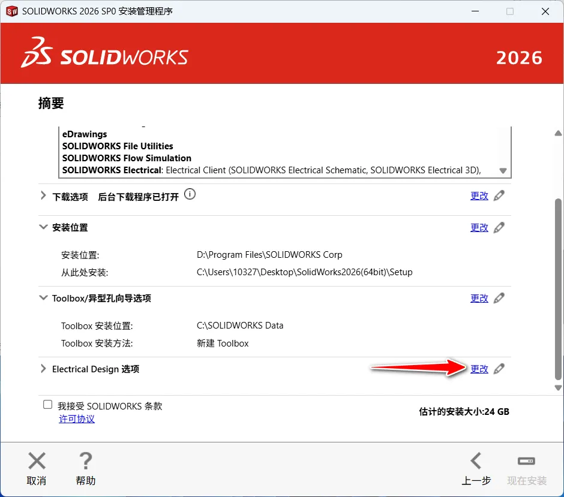Click the 后台下载程序已打开 status text
The image size is (564, 497).
point(138,197)
